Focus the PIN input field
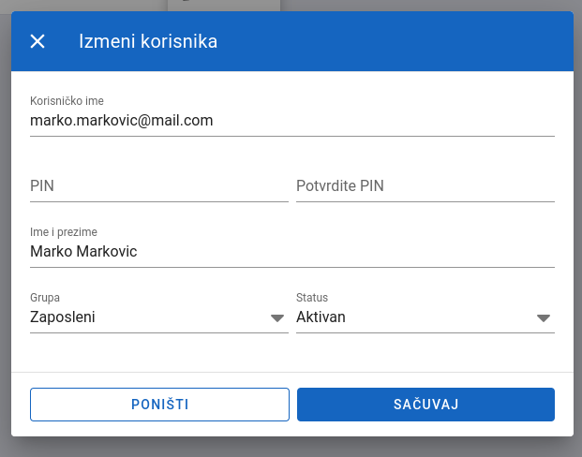The height and width of the screenshot is (457, 582). pos(159,185)
